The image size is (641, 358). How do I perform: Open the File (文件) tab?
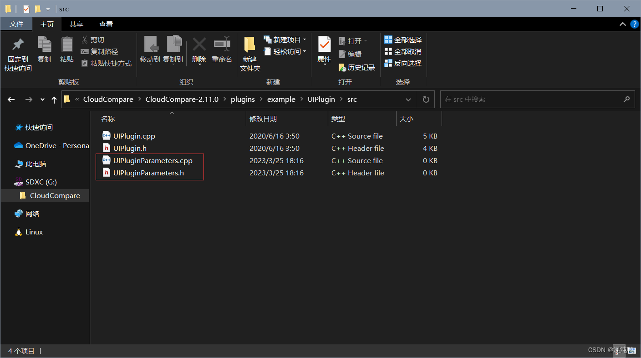point(16,24)
